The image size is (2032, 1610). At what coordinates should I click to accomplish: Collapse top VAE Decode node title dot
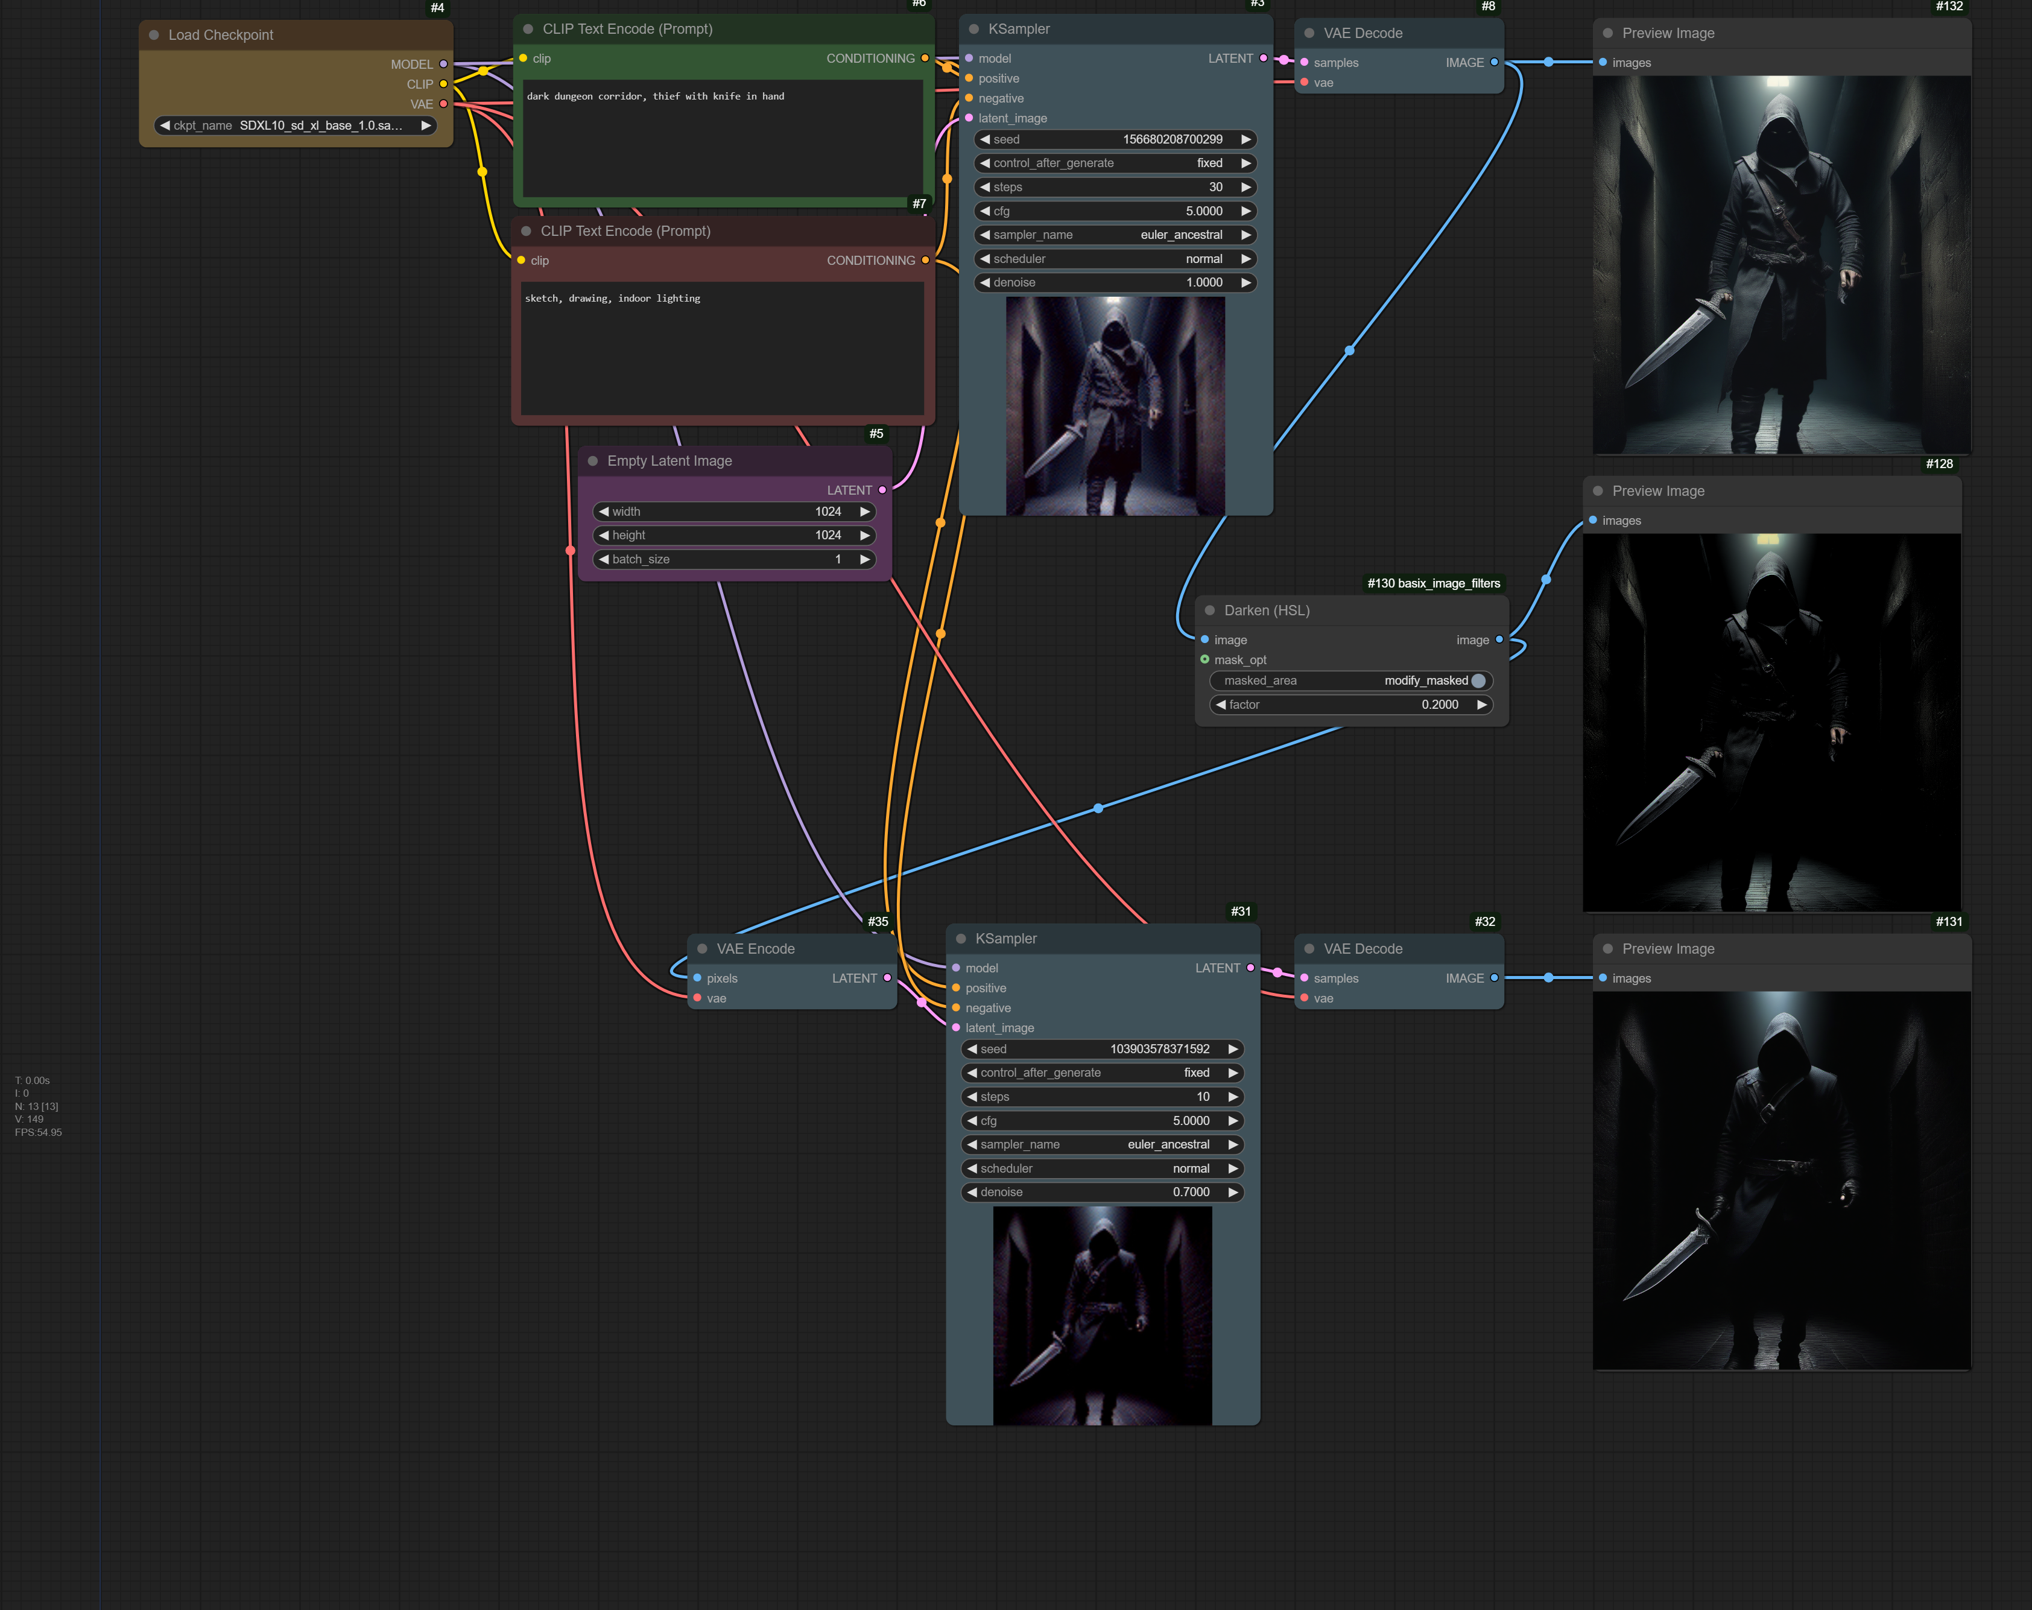pos(1309,33)
